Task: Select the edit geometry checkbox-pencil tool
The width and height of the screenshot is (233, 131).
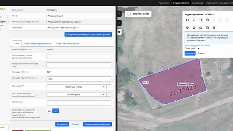Action: pyautogui.click(x=207, y=20)
